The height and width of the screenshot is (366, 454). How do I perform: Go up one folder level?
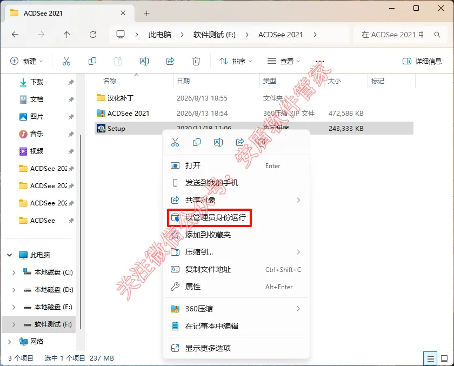tap(66, 35)
